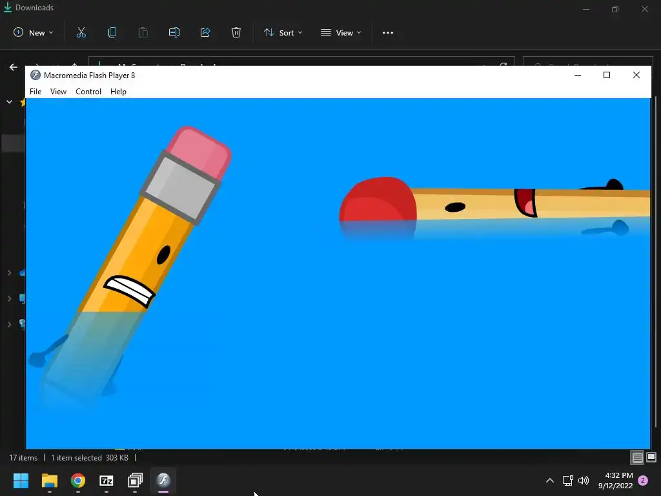Click the network icon in system tray
The height and width of the screenshot is (496, 661).
pos(567,480)
